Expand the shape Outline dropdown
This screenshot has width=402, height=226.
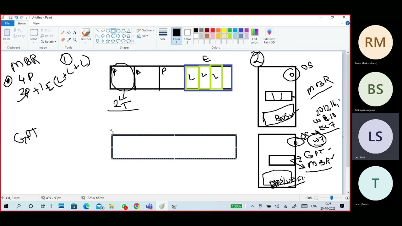point(153,30)
